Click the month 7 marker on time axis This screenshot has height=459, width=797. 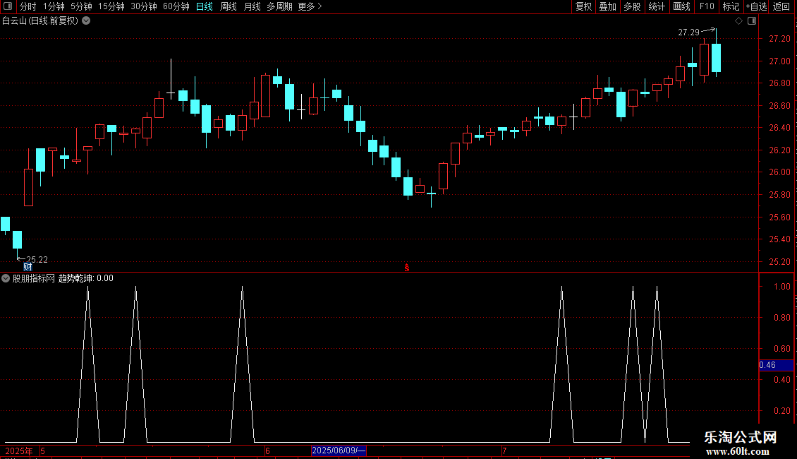pyautogui.click(x=504, y=451)
